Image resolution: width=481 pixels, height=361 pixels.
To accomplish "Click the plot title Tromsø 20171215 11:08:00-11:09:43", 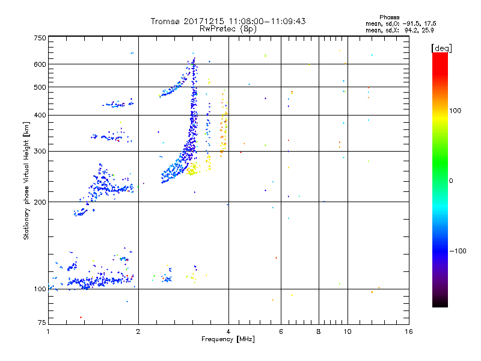I will pos(228,21).
